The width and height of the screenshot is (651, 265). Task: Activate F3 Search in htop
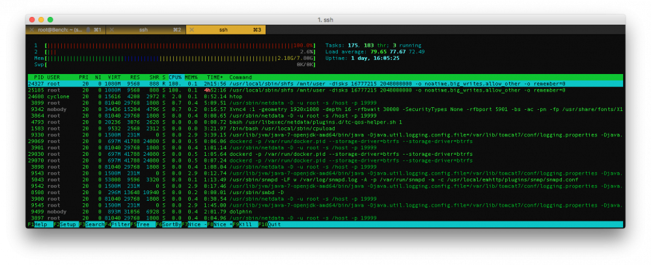92,225
